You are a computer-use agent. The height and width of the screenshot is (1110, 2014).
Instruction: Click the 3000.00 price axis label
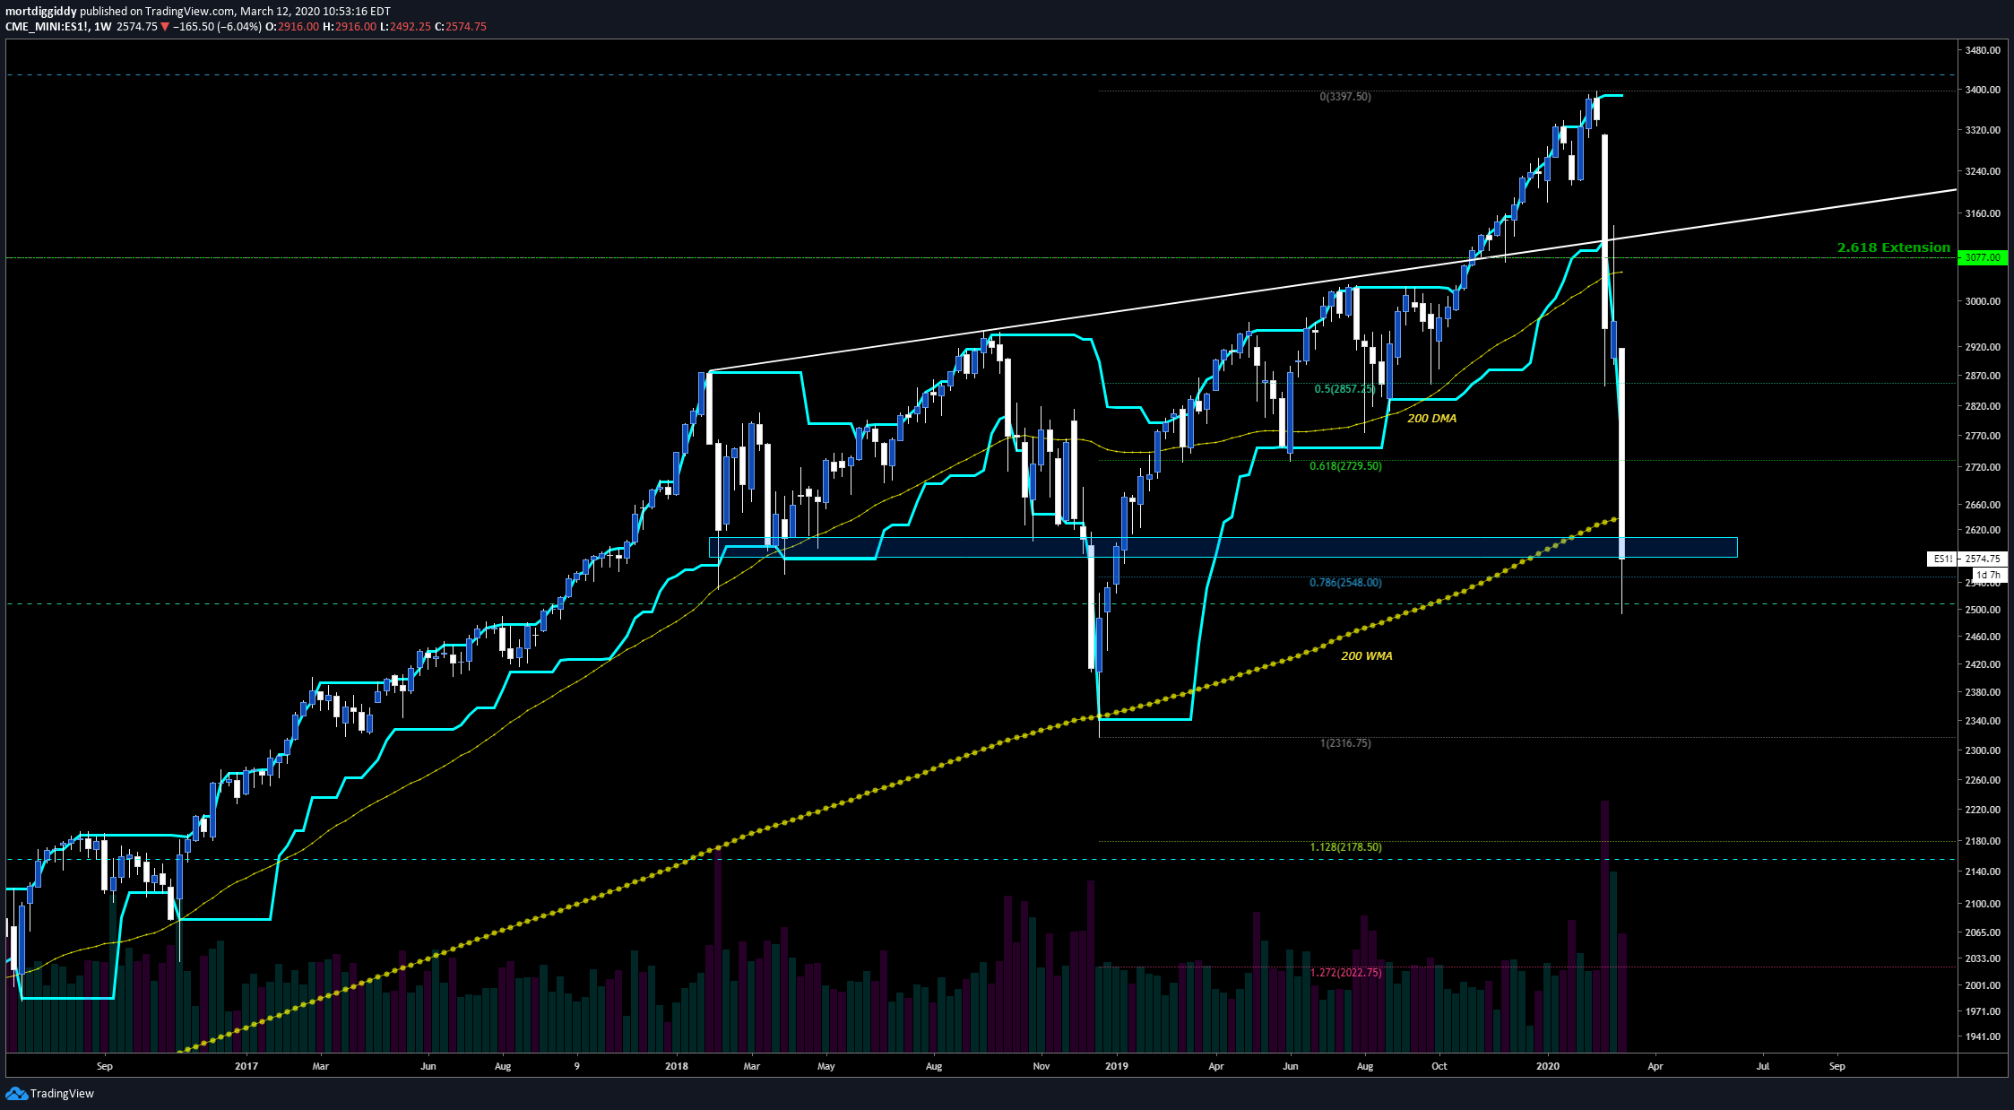click(1983, 301)
